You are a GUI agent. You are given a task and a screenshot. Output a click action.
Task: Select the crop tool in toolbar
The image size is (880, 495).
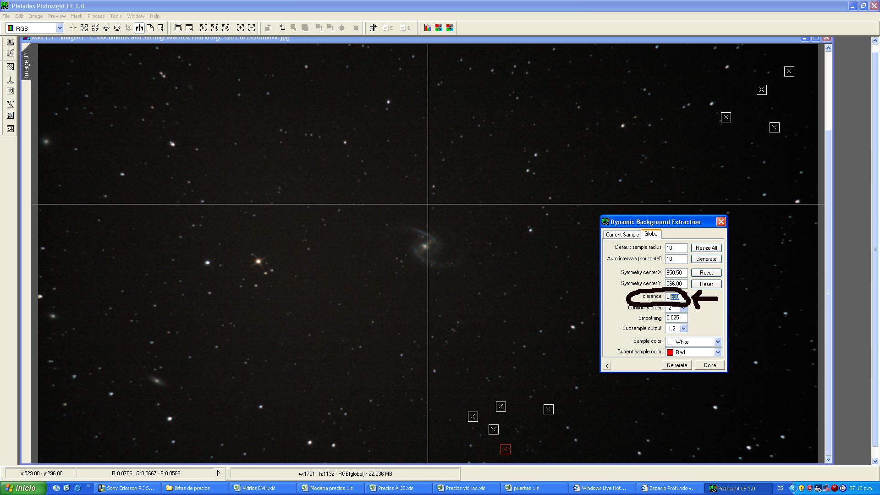click(x=128, y=28)
